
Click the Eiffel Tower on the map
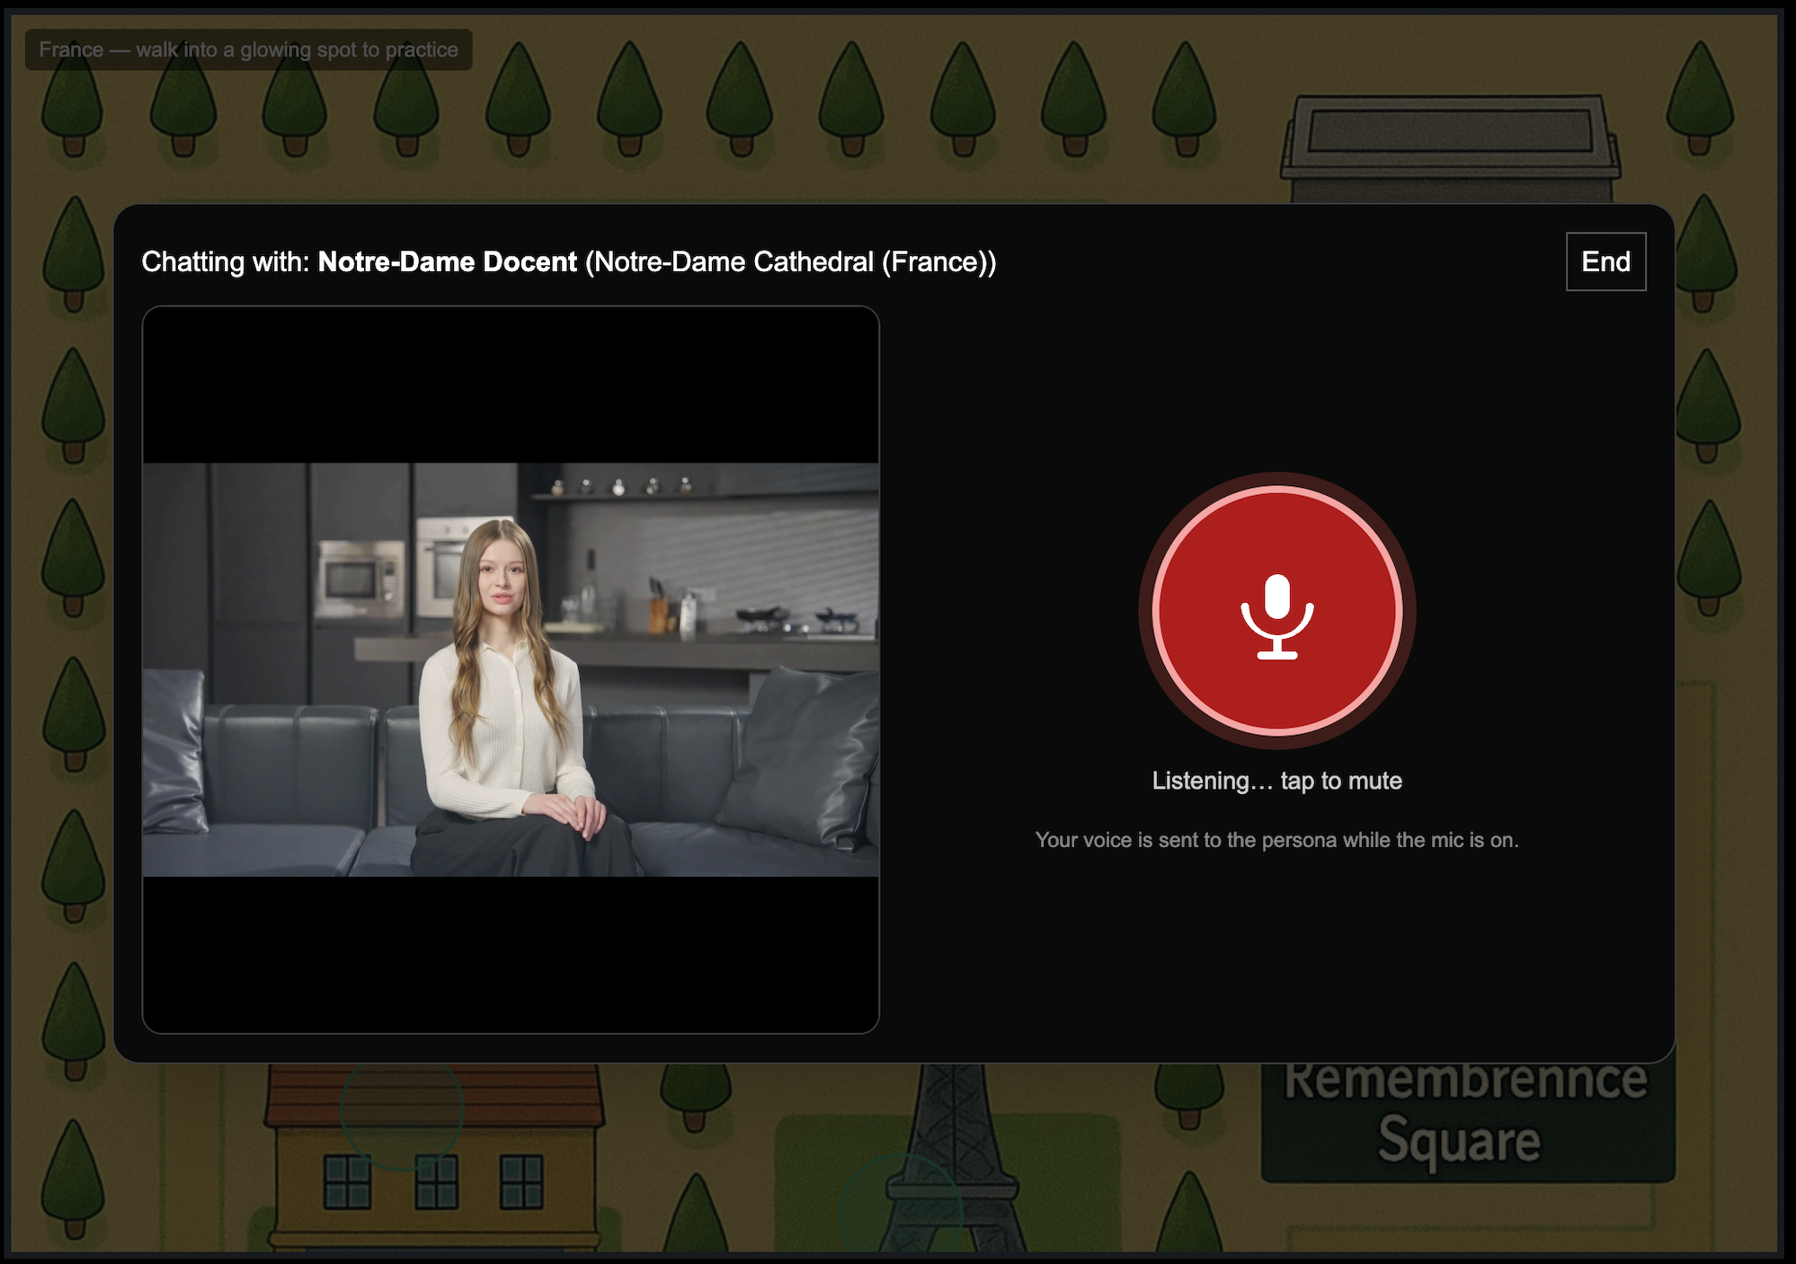[x=955, y=1159]
